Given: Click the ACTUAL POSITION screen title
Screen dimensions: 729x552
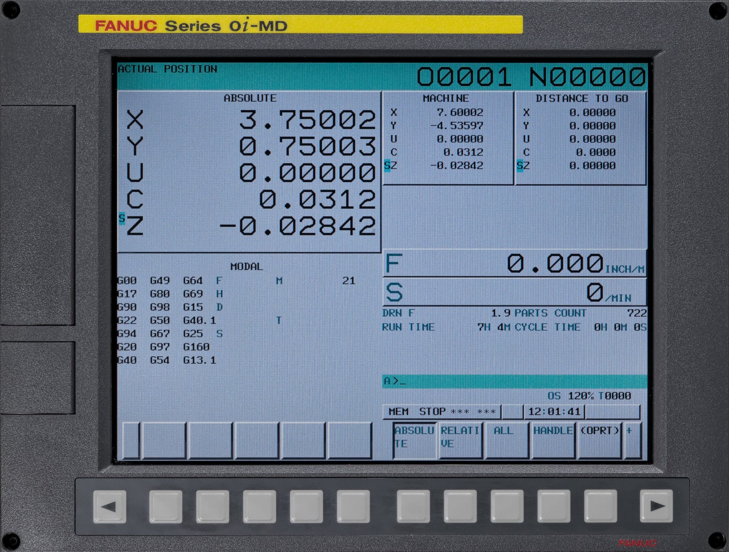Looking at the screenshot, I should pyautogui.click(x=167, y=69).
